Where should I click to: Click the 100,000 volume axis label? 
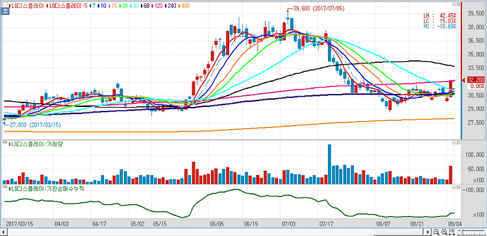coord(474,155)
